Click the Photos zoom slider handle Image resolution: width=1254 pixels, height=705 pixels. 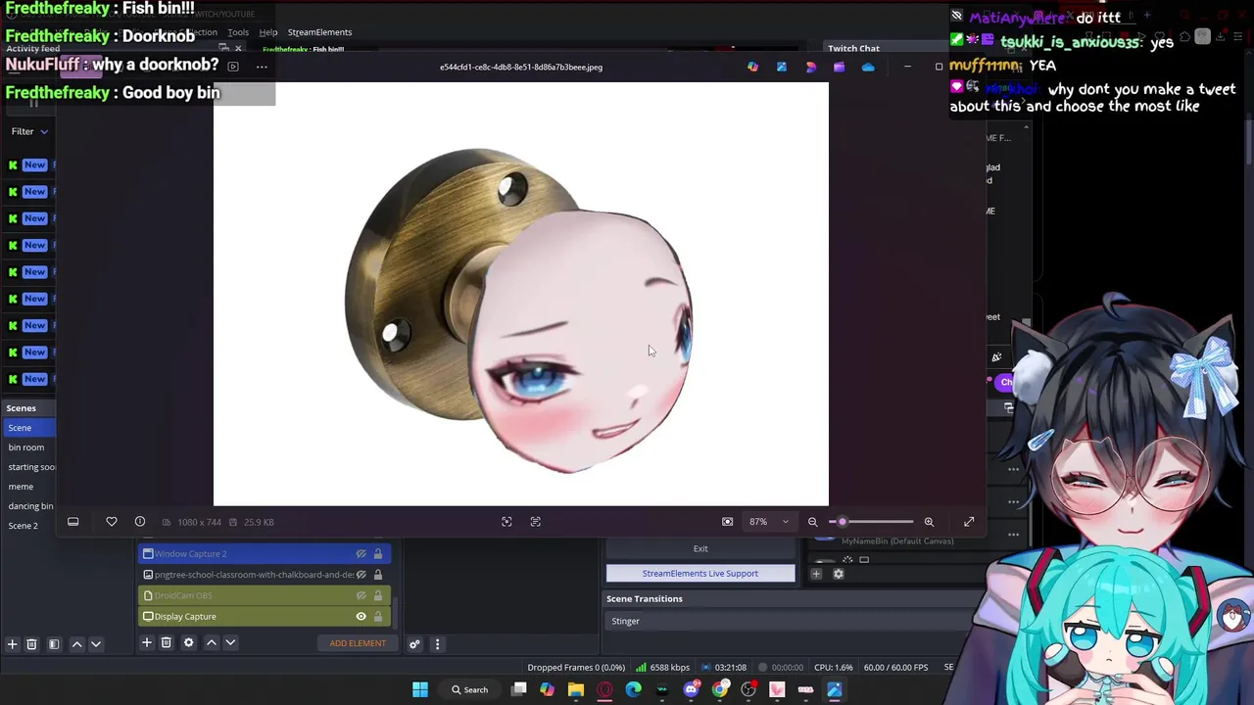[x=842, y=522]
